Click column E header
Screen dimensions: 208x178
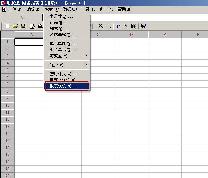[165, 35]
